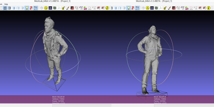This screenshot has width=214, height=107.
Task: Click the rectangle selection icon in right window
Action: coord(196,8)
